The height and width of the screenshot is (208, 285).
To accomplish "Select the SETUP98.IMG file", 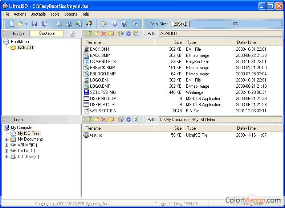I will pyautogui.click(x=103, y=92).
